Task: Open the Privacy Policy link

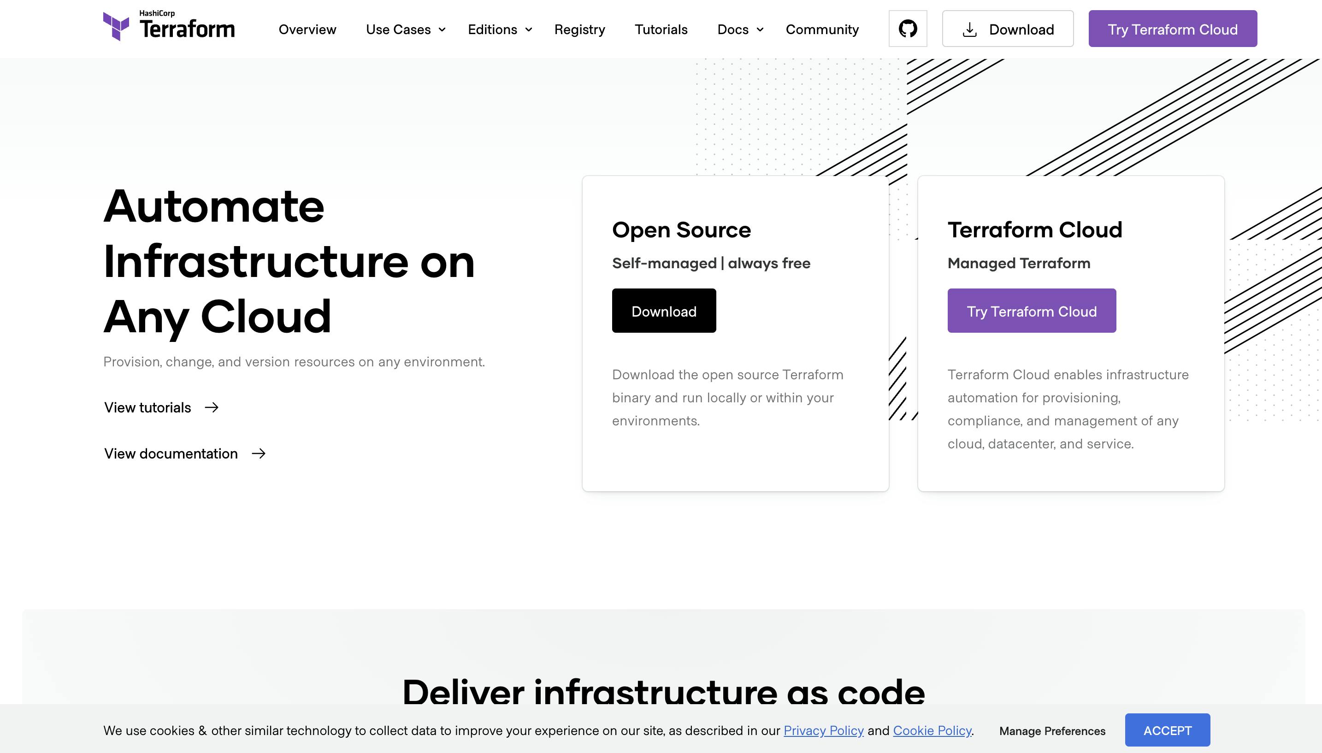Action: (823, 730)
